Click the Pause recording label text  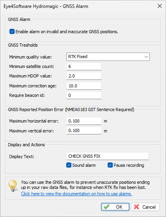[x=129, y=165]
